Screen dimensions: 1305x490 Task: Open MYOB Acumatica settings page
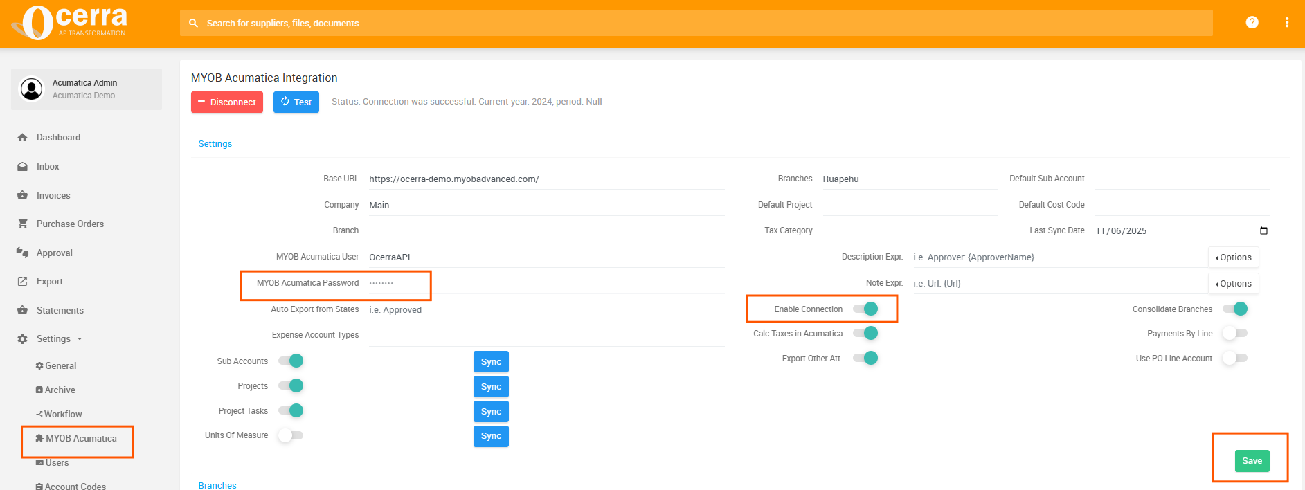click(76, 438)
